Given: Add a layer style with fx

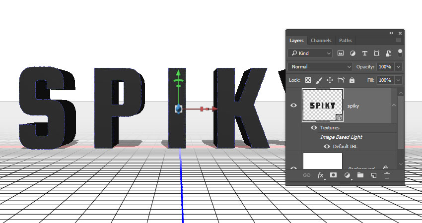Looking at the screenshot, I should (320, 175).
